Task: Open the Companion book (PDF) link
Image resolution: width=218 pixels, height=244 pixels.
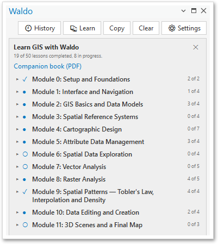Action: 48,66
